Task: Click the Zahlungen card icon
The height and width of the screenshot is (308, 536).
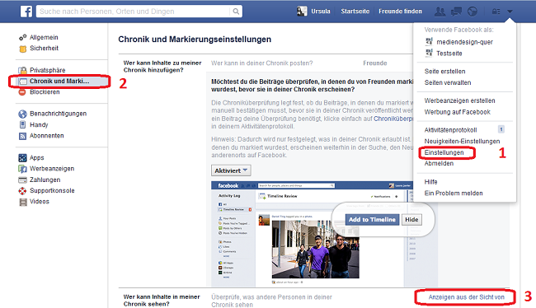Action: (x=22, y=180)
